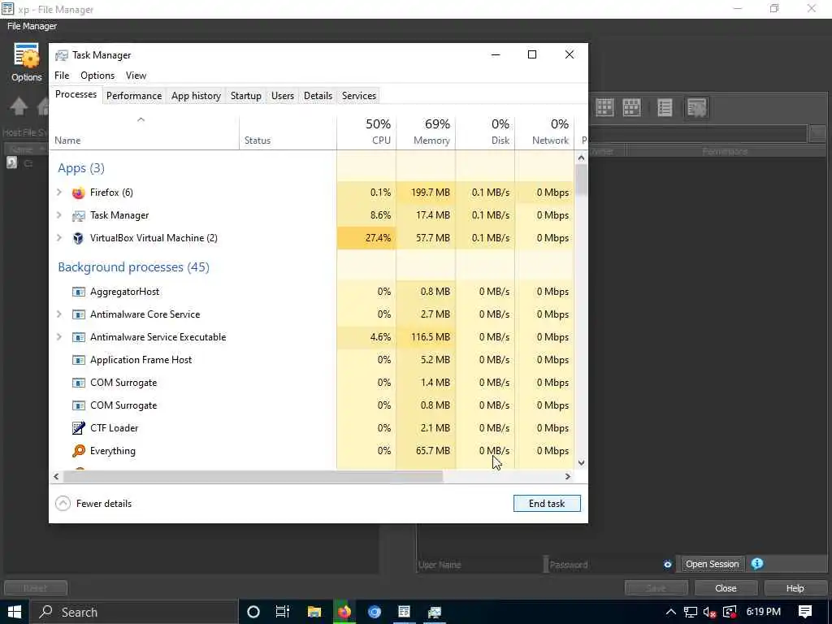Image resolution: width=832 pixels, height=624 pixels.
Task: Click the Close button in File Manager
Action: [x=726, y=588]
